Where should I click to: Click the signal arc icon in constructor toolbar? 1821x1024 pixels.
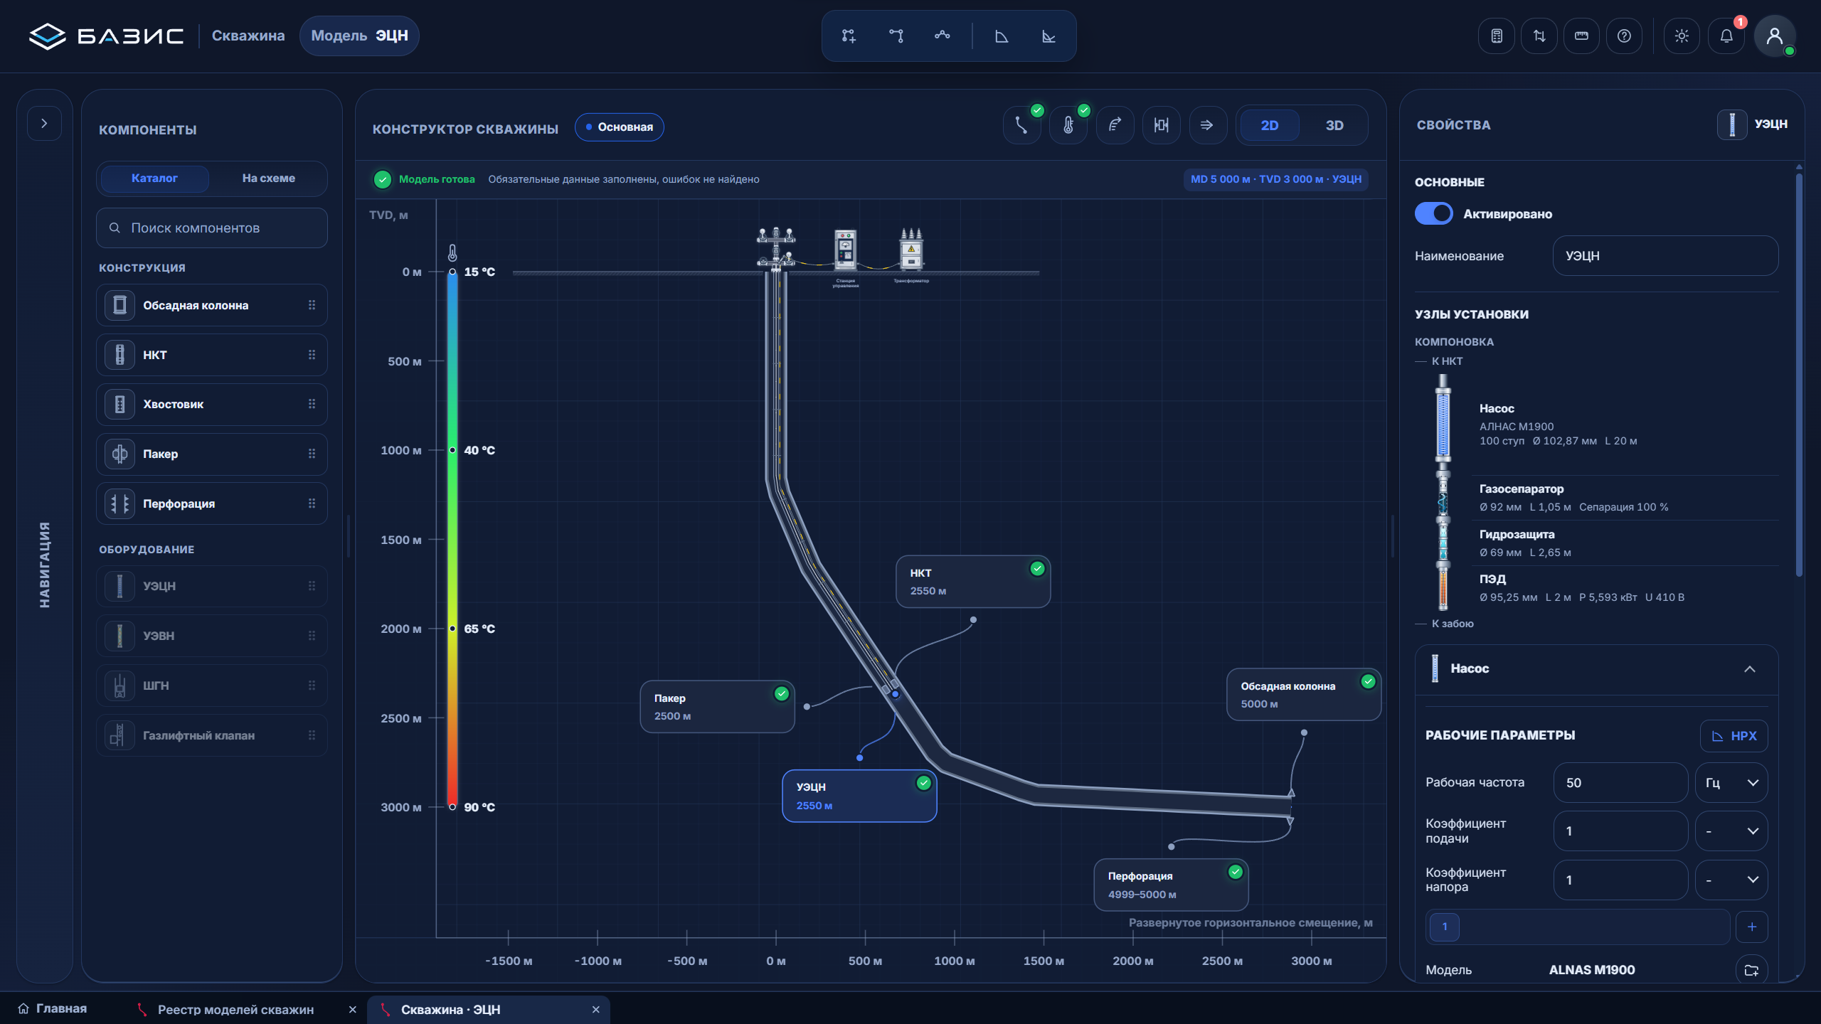(1115, 125)
